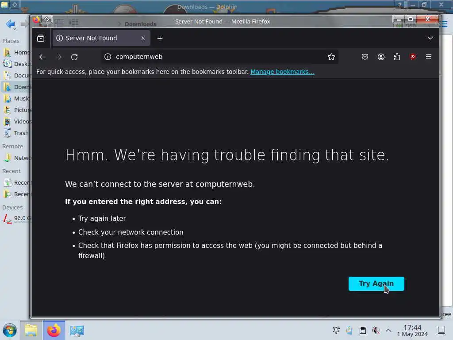
Task: Click the Try Again button
Action: tap(376, 284)
